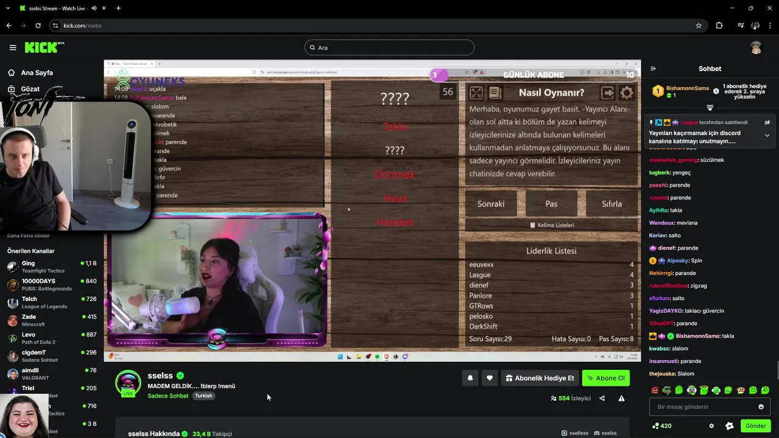Image resolution: width=779 pixels, height=438 pixels.
Task: Open recommended channel Levo
Action: point(52,338)
